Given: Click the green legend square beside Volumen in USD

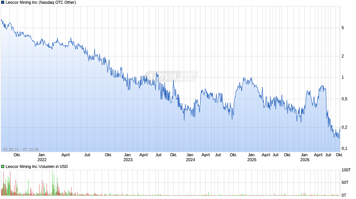Looking at the screenshot, I should click(x=3, y=166).
